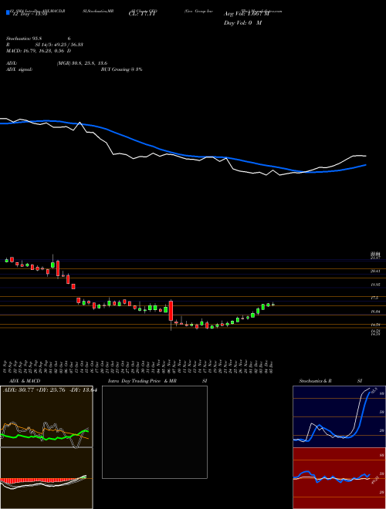Screen dimensions: 386x509
Task: Click the tall red candlestick that gaps down in November
Action: pos(171,311)
